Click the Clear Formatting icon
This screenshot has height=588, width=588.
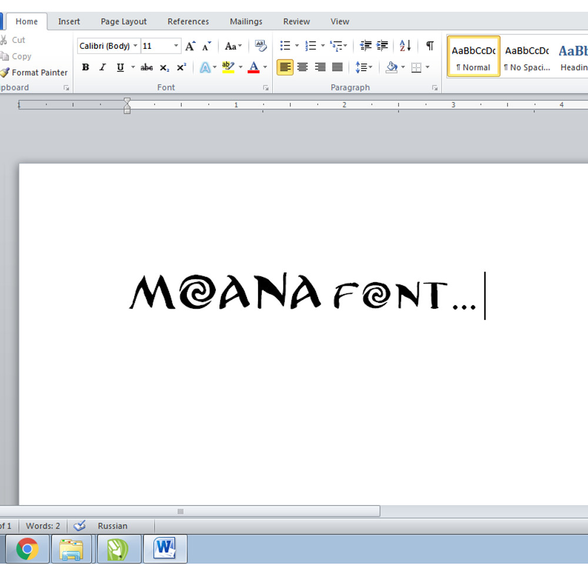[260, 46]
